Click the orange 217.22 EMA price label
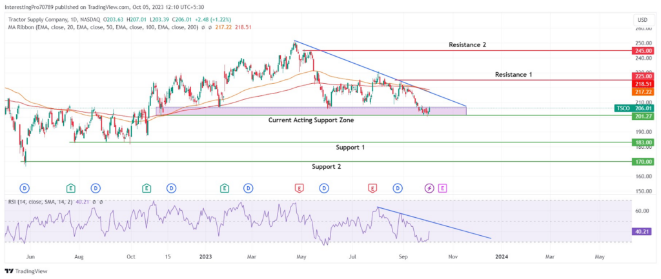This screenshot has height=279, width=661. tap(643, 91)
